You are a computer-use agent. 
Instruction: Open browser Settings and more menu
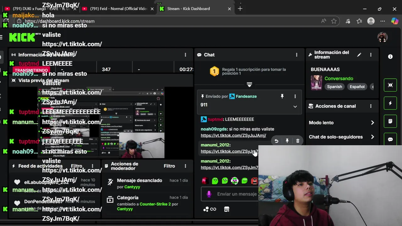pos(383,21)
